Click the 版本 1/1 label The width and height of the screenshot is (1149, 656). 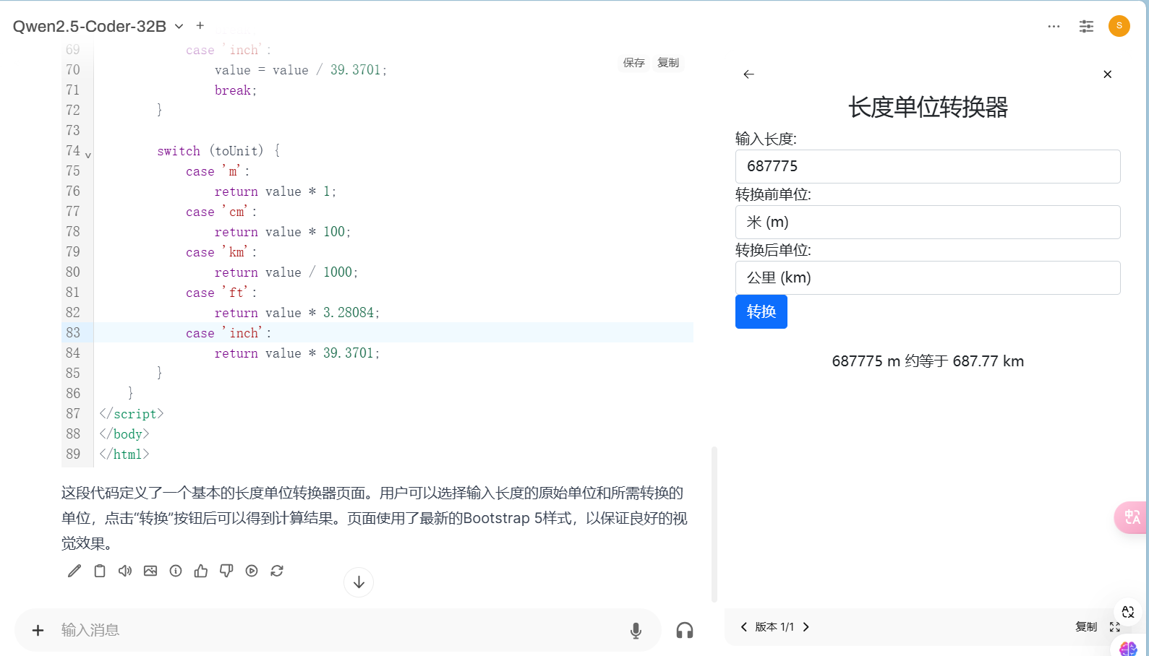pyautogui.click(x=774, y=627)
